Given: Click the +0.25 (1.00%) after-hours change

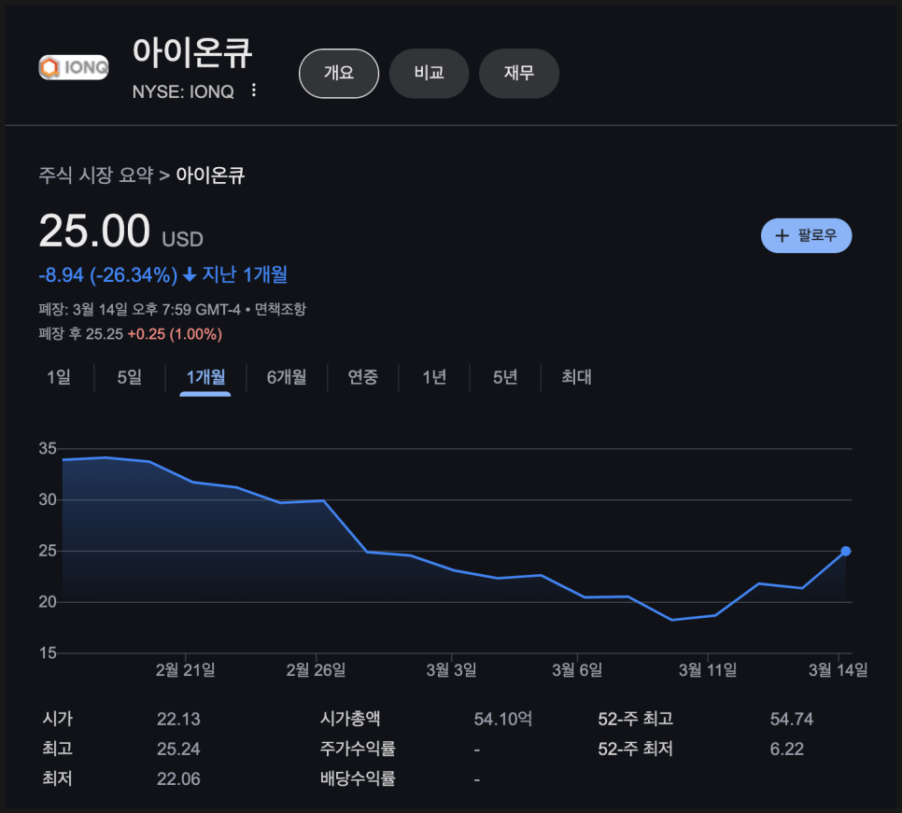Looking at the screenshot, I should (x=175, y=334).
